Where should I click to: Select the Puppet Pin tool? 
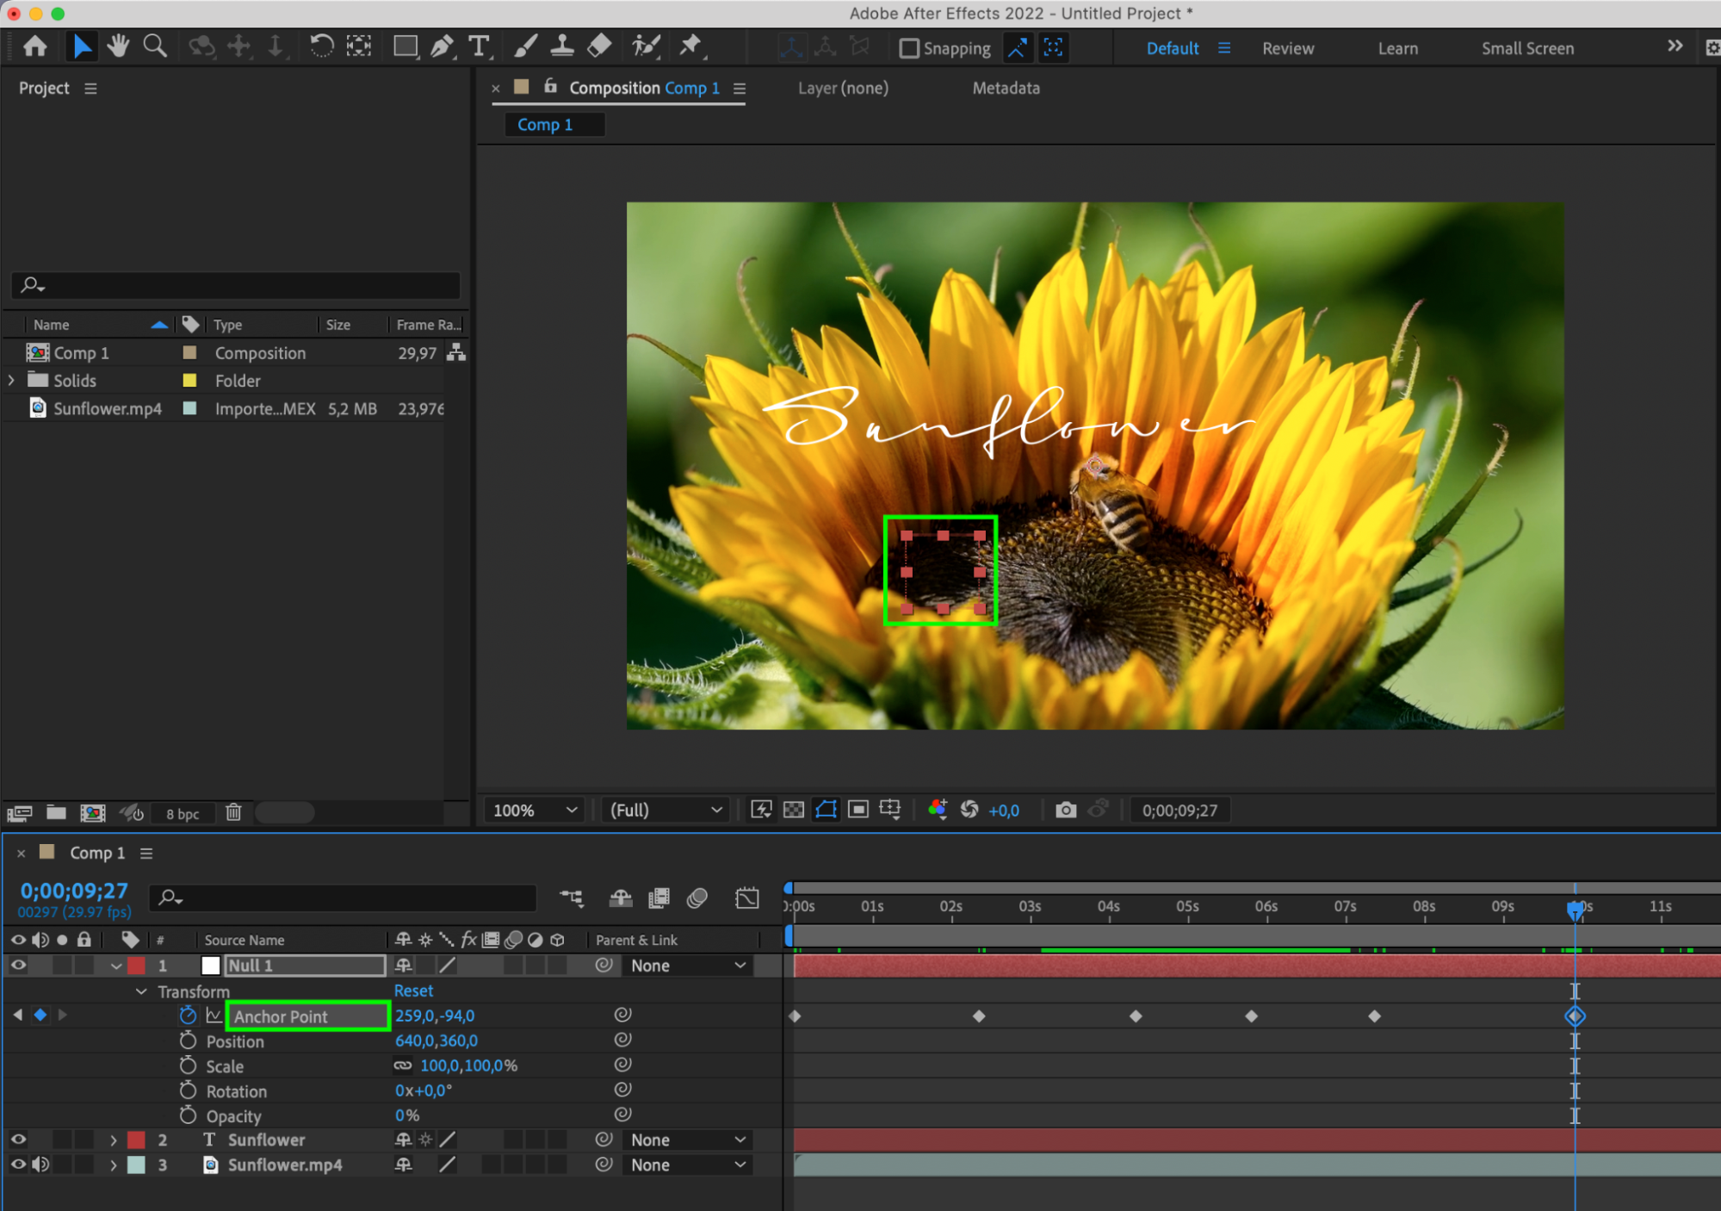[690, 47]
